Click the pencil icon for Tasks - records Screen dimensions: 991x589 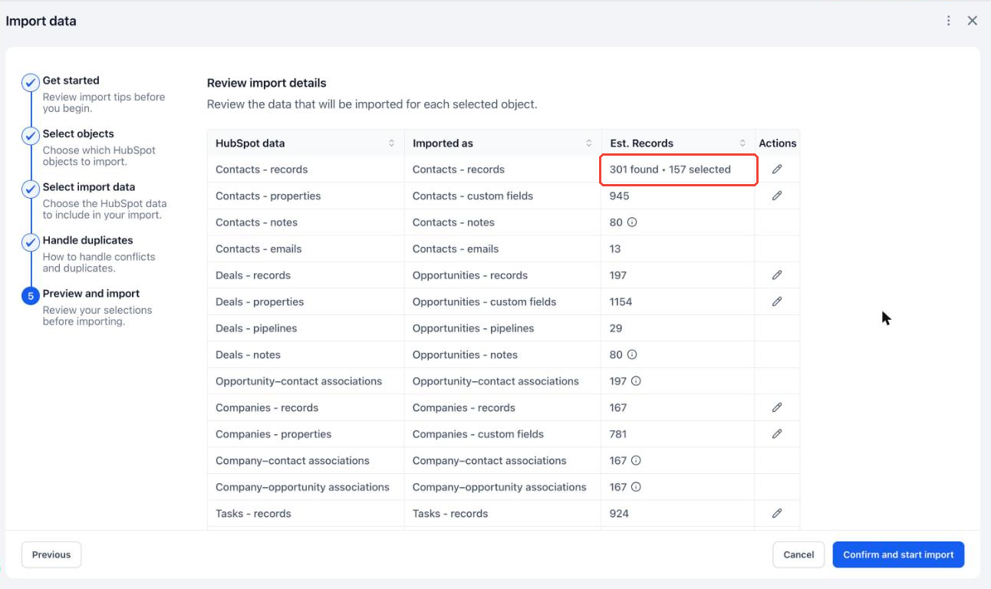click(x=777, y=513)
